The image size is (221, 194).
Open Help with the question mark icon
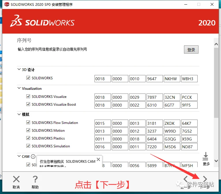[x=35, y=179]
